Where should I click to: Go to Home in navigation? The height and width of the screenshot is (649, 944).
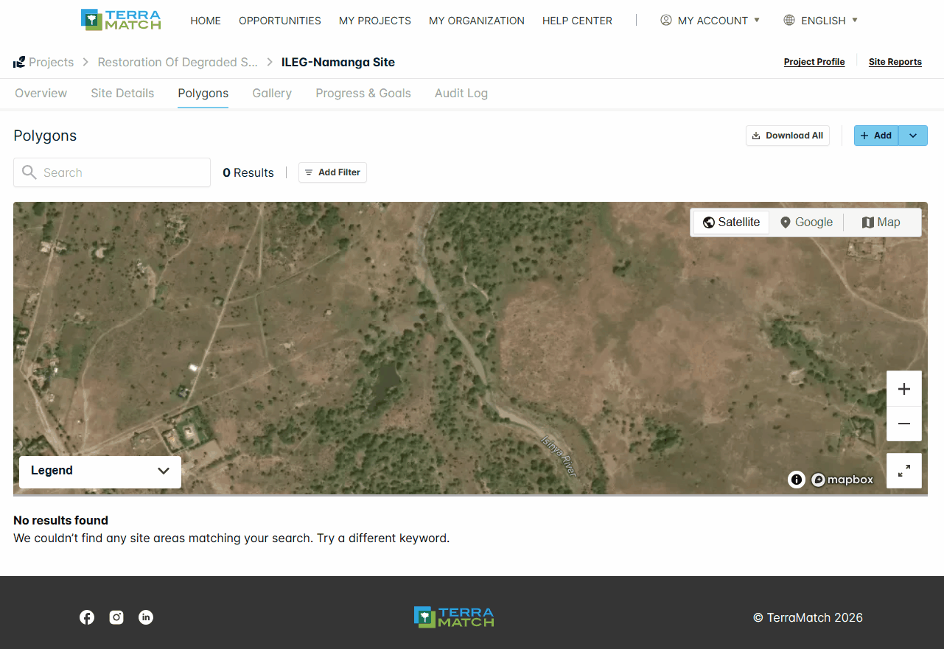[206, 21]
